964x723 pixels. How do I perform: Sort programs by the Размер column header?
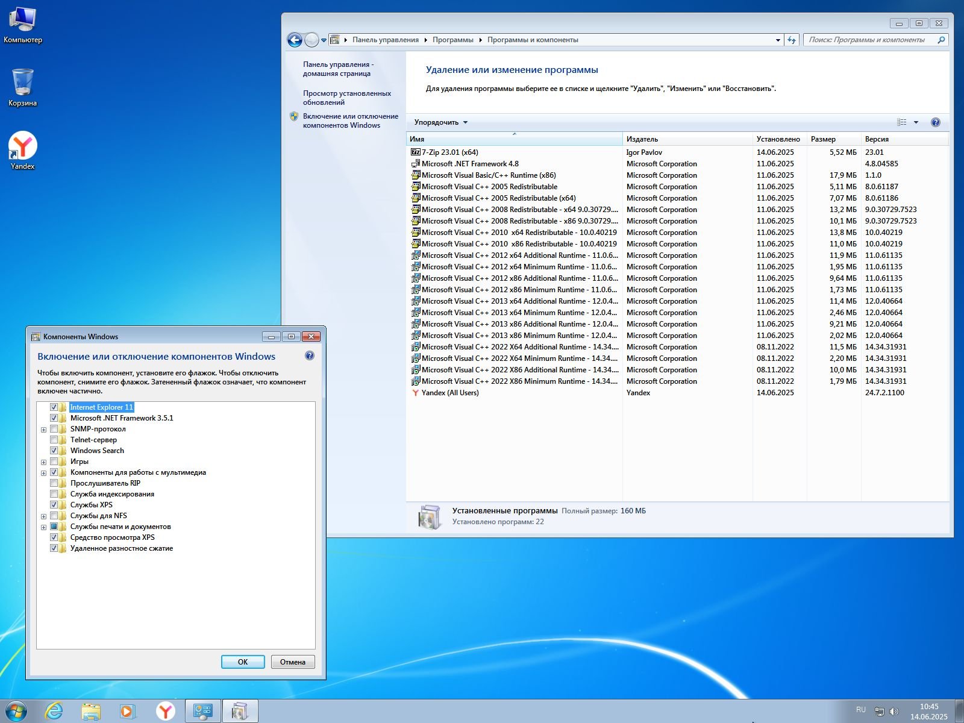pyautogui.click(x=823, y=139)
